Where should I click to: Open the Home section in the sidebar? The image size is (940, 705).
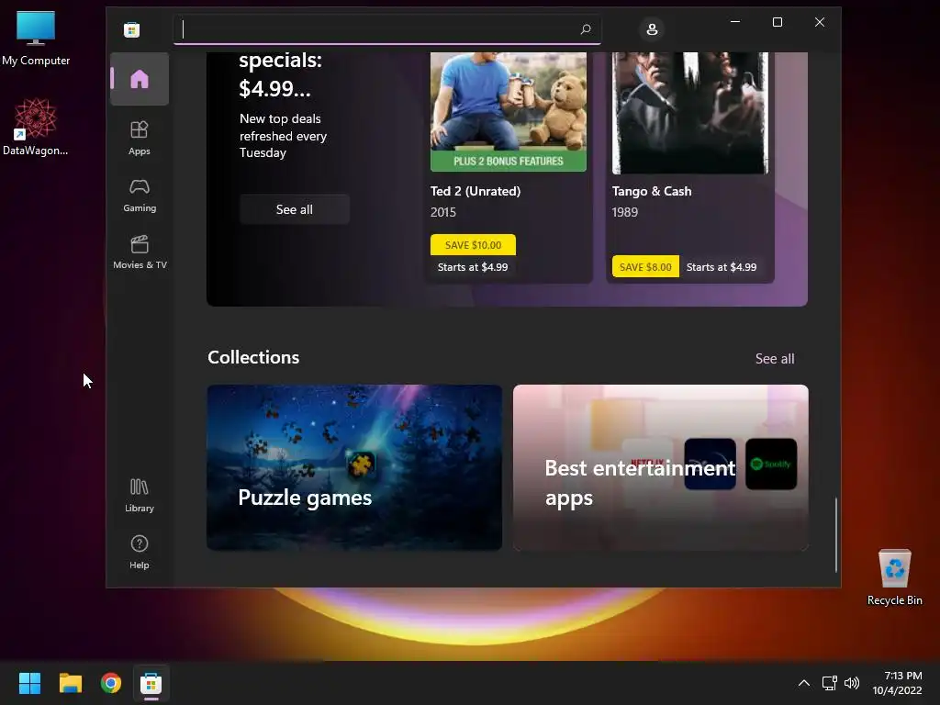click(140, 79)
